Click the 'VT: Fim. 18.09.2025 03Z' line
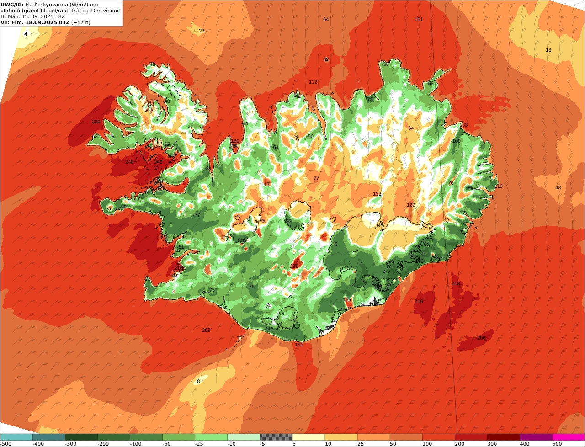Viewport: 585px width, 447px height. pos(35,22)
